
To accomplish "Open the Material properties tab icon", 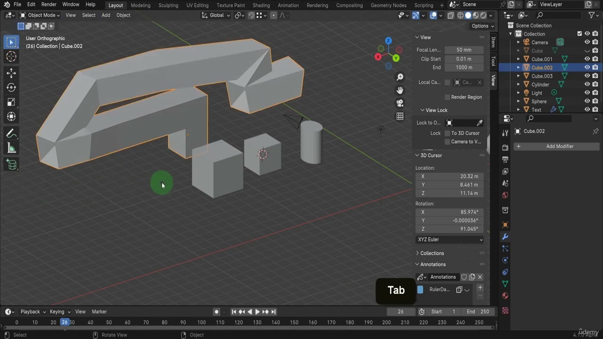I will [505, 296].
